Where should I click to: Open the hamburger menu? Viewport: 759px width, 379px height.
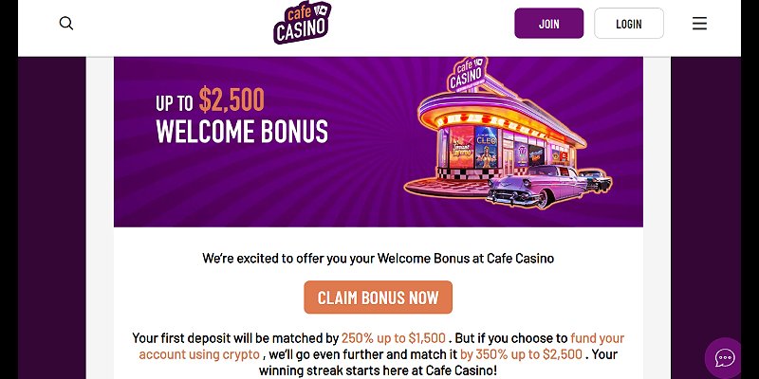(x=699, y=24)
